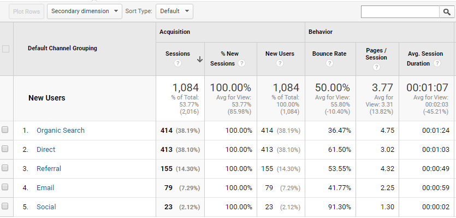This screenshot has height=218, width=456.
Task: Open help icon under New Users header
Action: (x=280, y=63)
